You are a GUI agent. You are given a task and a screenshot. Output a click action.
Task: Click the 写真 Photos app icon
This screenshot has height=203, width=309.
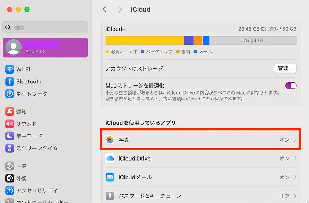pyautogui.click(x=110, y=139)
